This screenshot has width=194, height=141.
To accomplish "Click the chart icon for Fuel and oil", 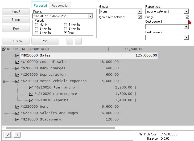I will (31, 87).
